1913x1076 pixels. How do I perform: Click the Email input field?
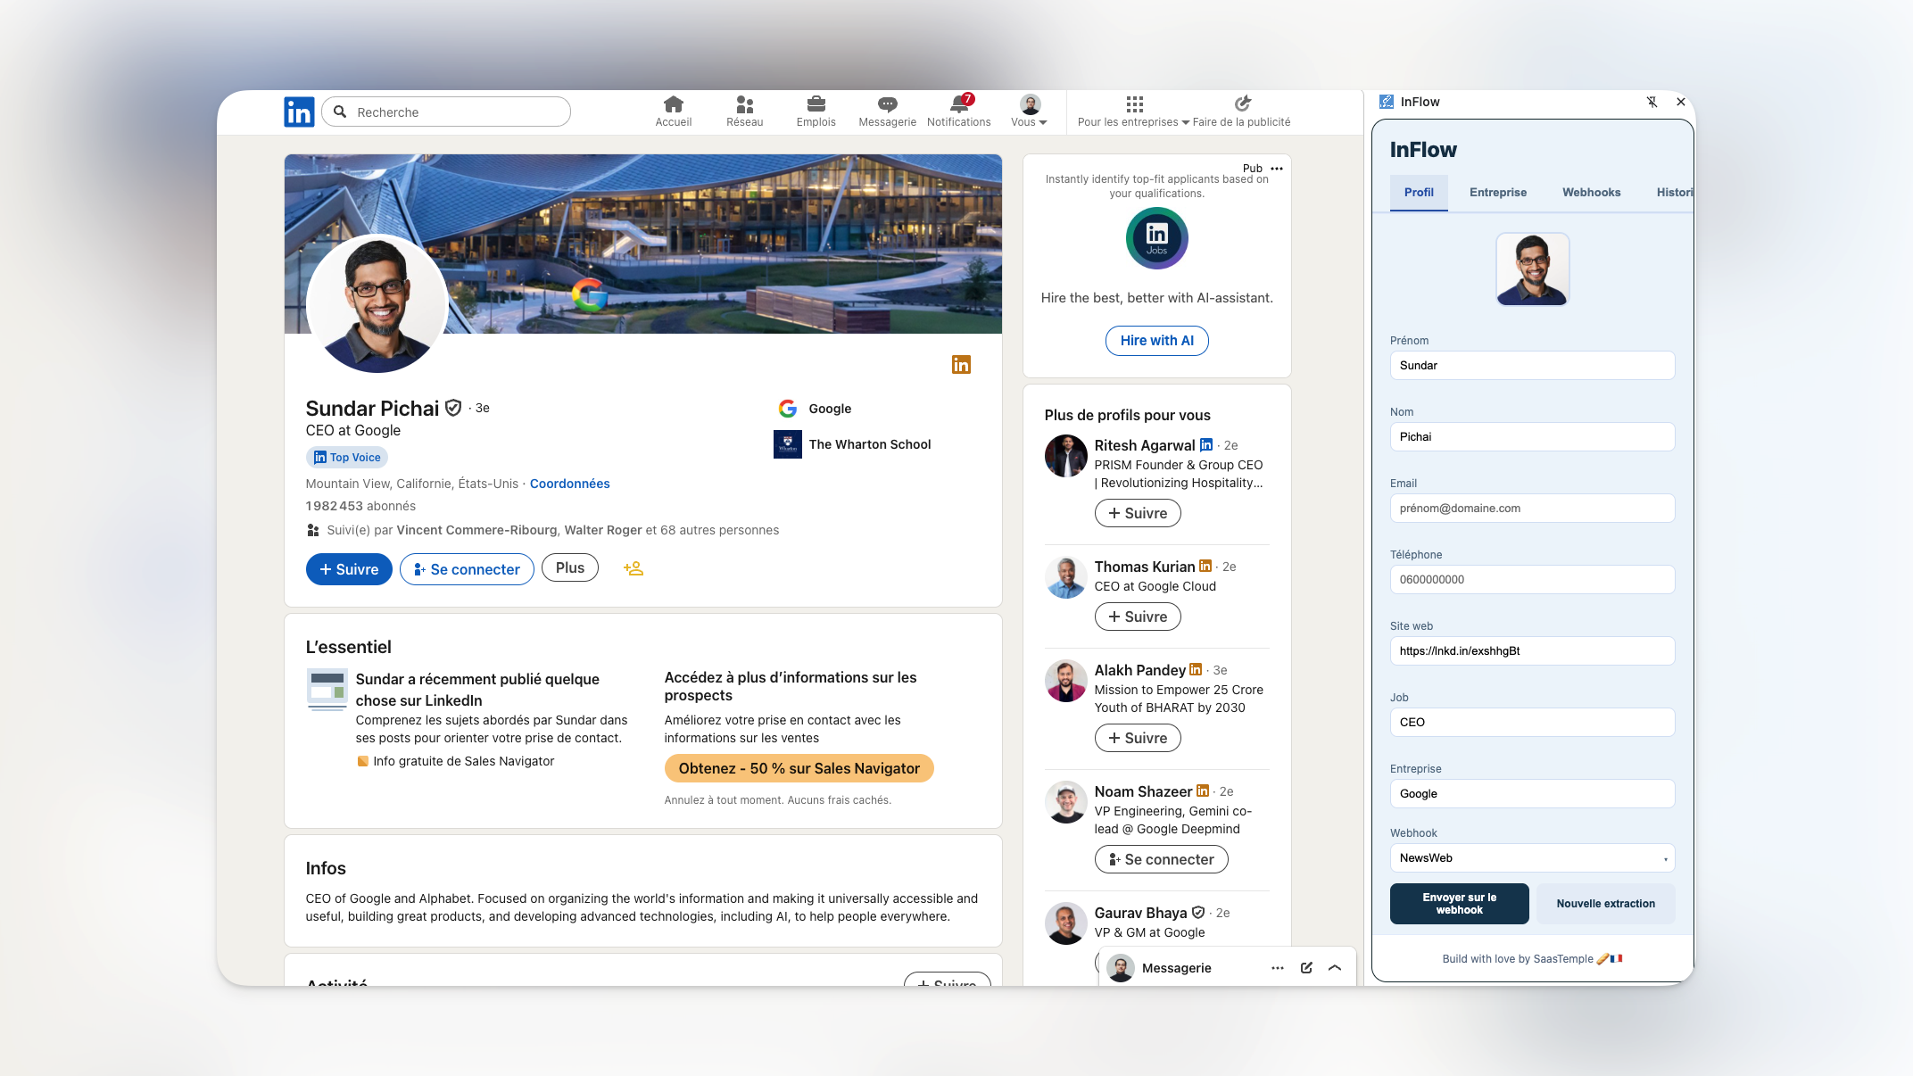(1532, 509)
